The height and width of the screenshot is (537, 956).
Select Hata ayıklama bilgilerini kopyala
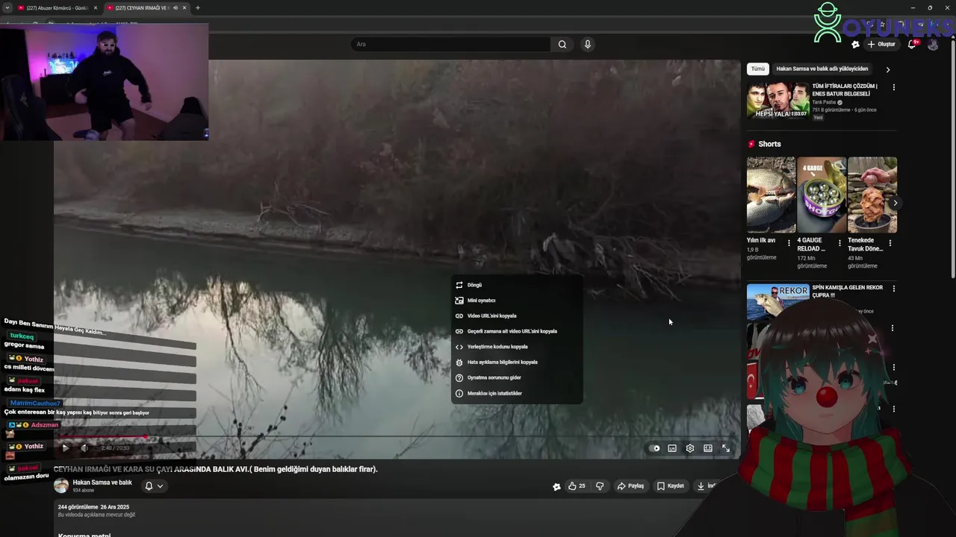point(517,362)
